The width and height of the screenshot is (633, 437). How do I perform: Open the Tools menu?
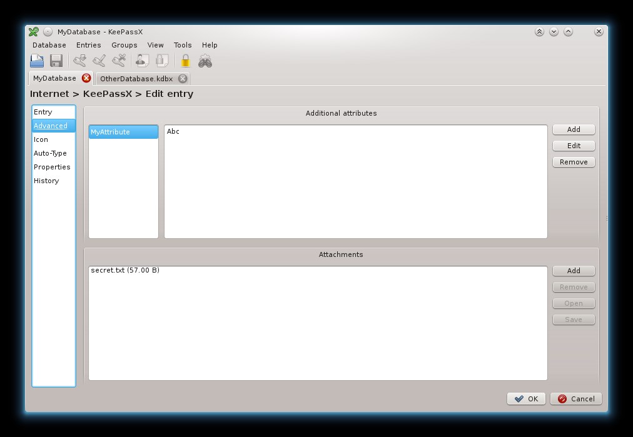(183, 45)
